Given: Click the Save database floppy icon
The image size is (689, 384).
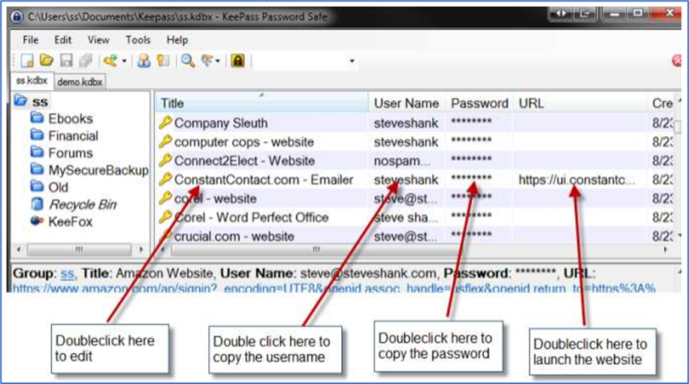Looking at the screenshot, I should [66, 60].
